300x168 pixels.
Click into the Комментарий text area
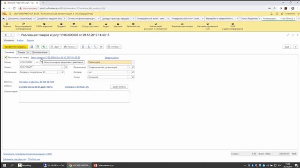(x=75, y=97)
